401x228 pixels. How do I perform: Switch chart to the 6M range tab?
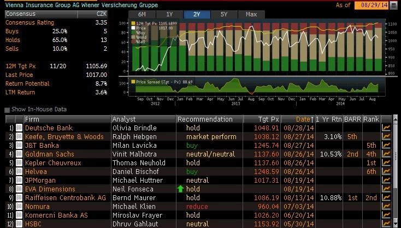[142, 14]
